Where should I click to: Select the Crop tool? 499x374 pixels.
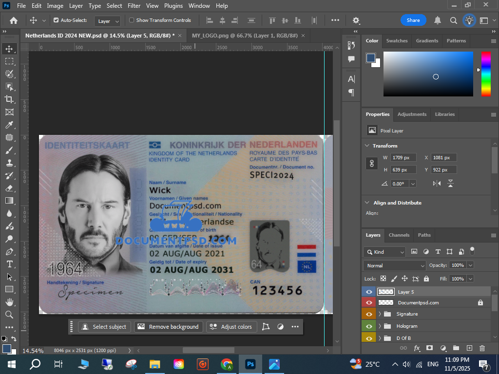[x=9, y=99]
